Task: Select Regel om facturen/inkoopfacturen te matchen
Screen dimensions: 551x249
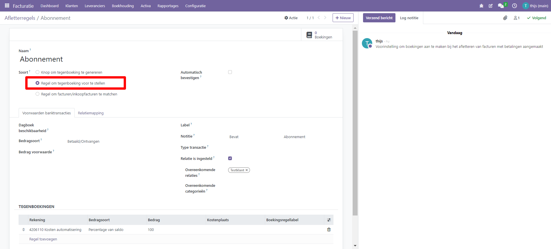Action: click(38, 94)
